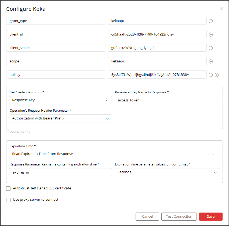The image size is (229, 226).
Task: Open Operation's Request Header Parameter dropdown
Action: [x=60, y=118]
